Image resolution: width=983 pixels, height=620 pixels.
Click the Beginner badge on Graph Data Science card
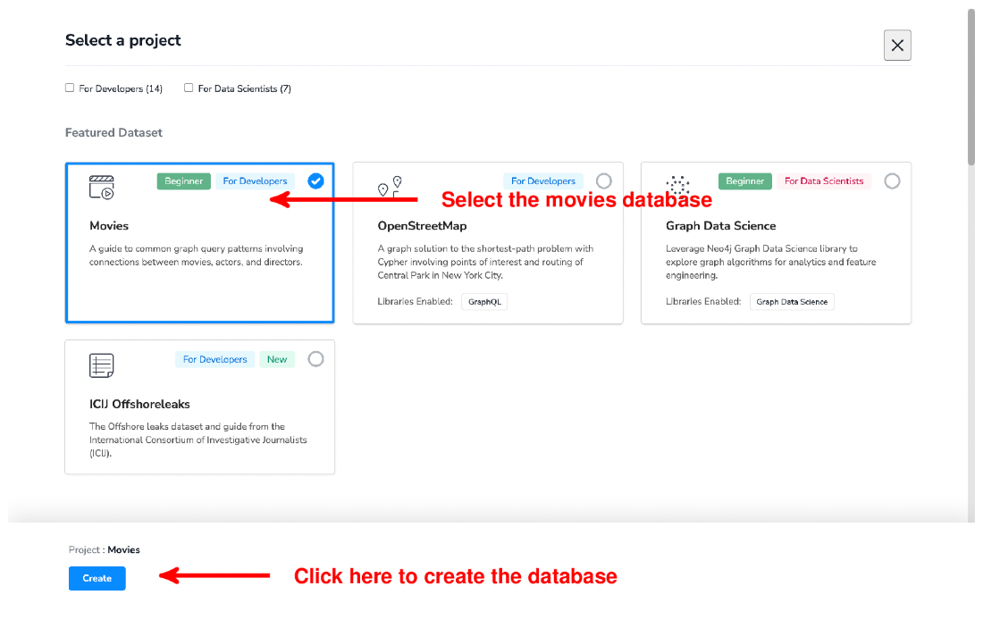click(x=744, y=181)
